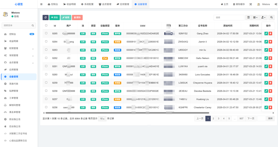
Task: Open the page size 10 dropdown
Action: (x=102, y=119)
